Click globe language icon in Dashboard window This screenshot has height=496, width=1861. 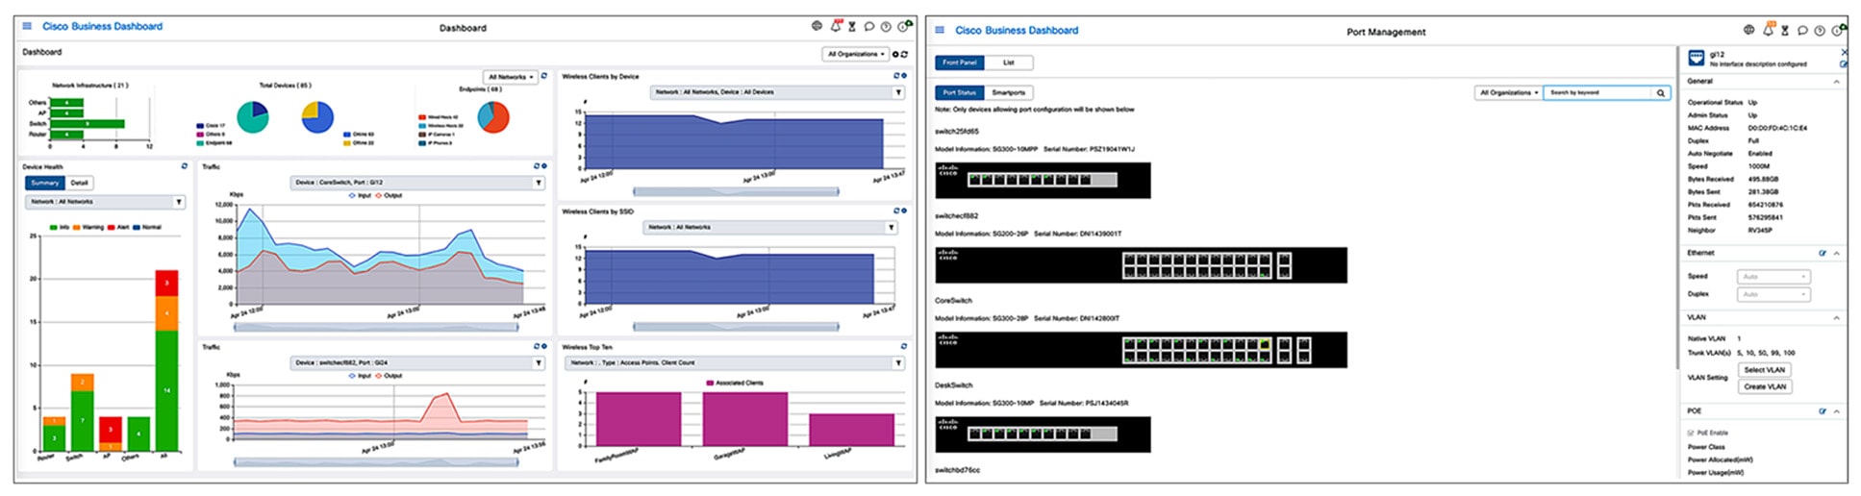817,26
